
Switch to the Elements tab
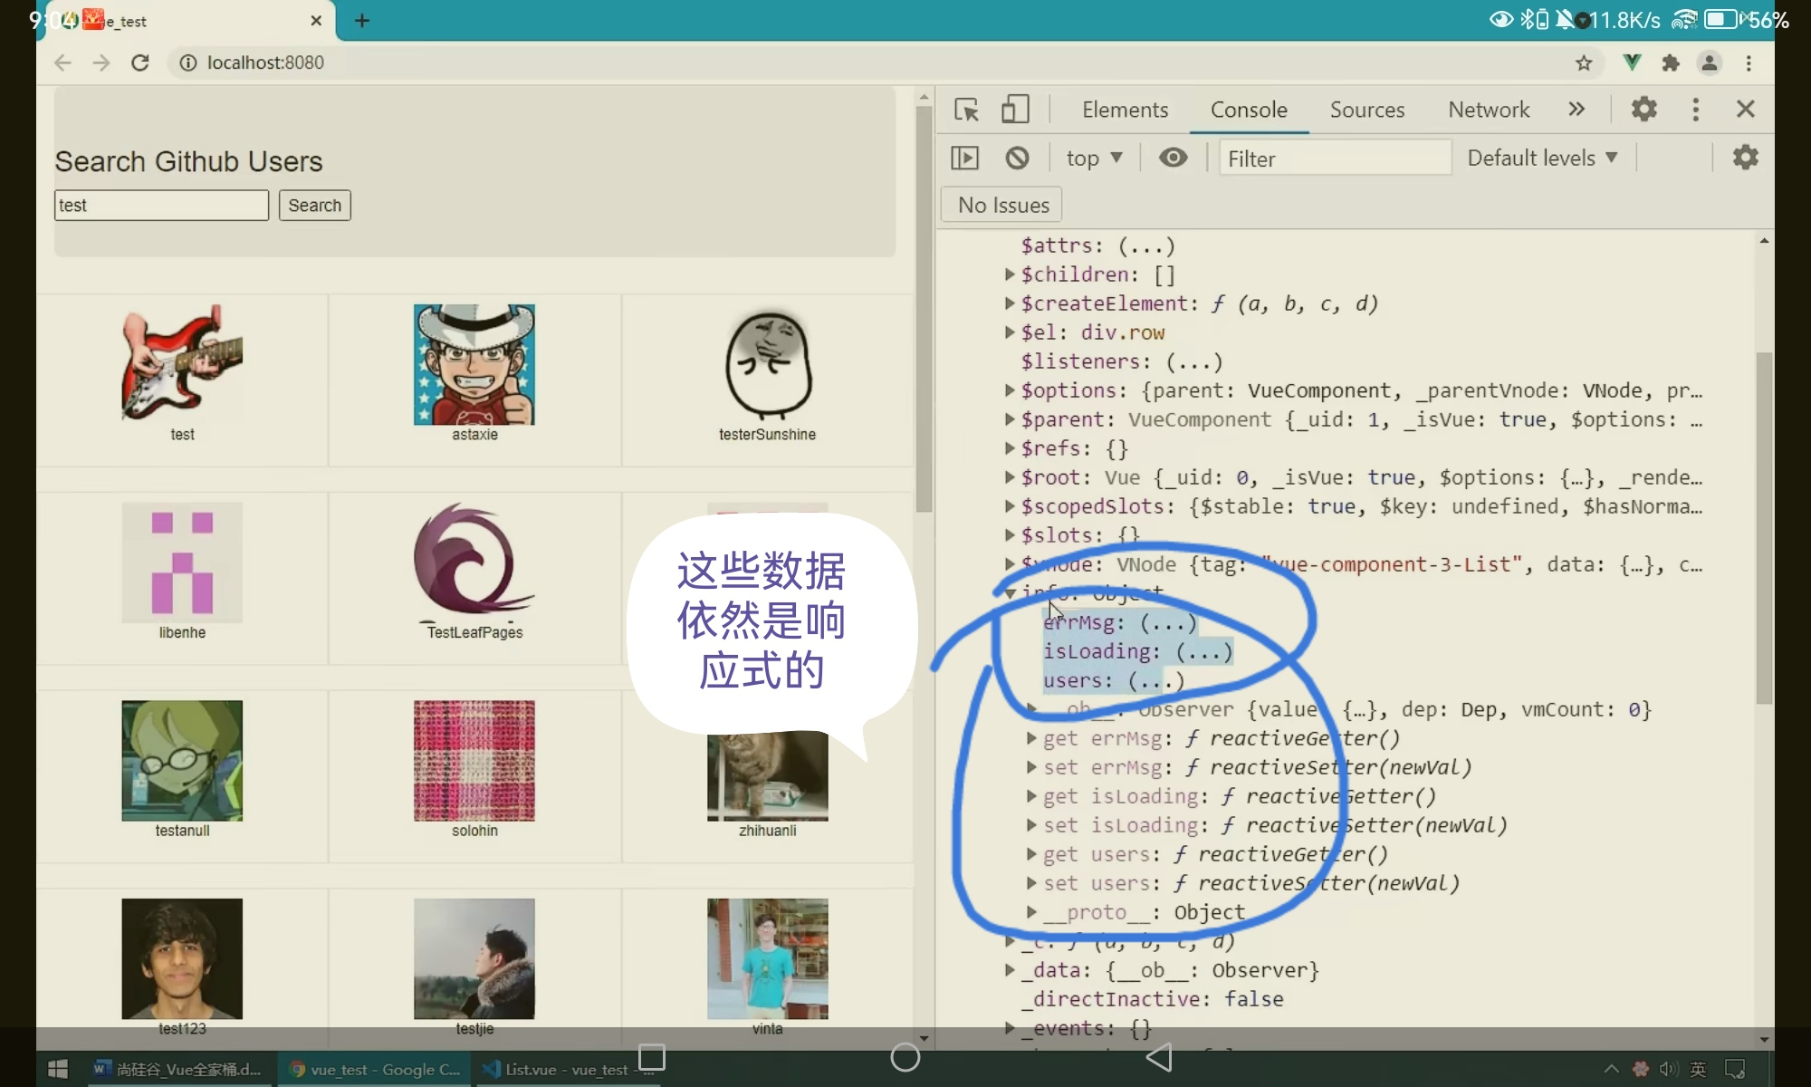point(1125,110)
